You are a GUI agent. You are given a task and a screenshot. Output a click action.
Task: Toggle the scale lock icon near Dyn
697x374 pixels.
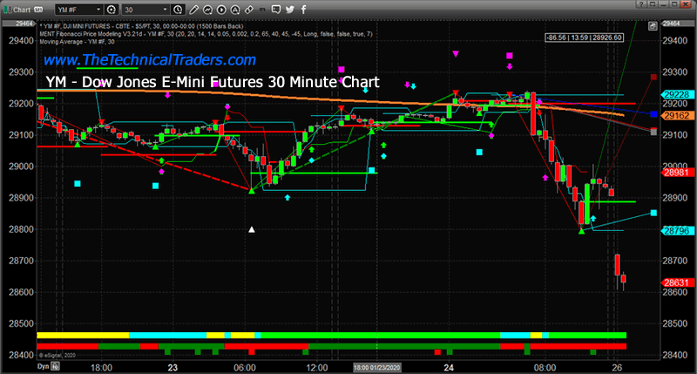click(x=56, y=366)
